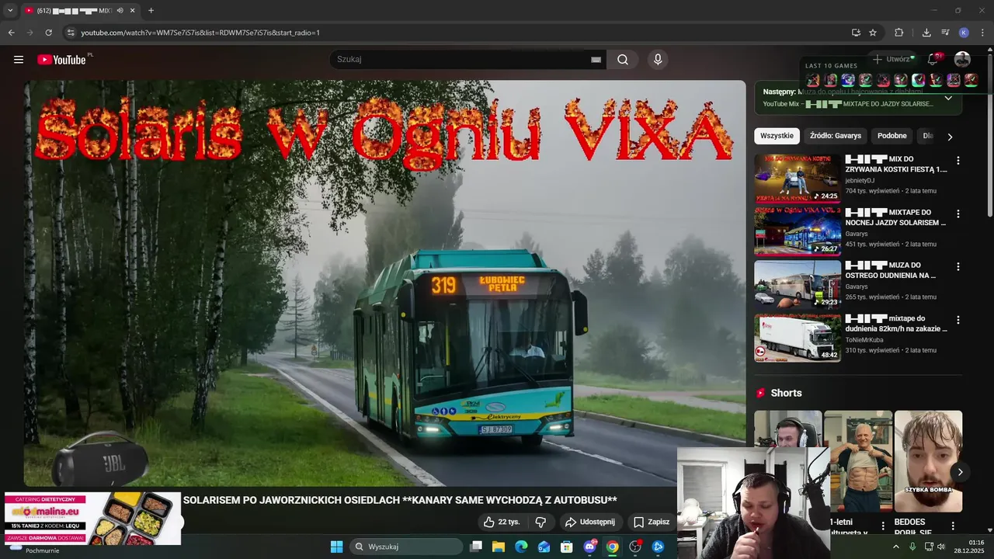Select the Podobne filter chip
The width and height of the screenshot is (994, 559).
(891, 136)
